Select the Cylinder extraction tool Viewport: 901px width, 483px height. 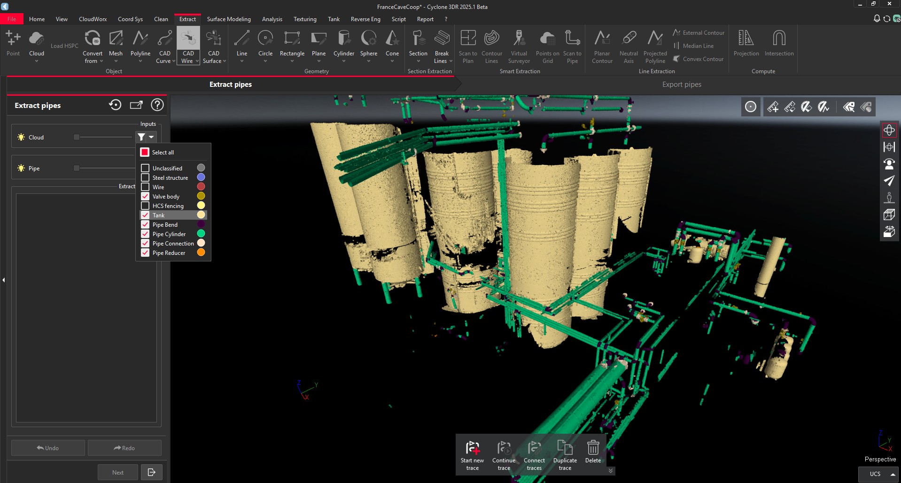pyautogui.click(x=344, y=45)
